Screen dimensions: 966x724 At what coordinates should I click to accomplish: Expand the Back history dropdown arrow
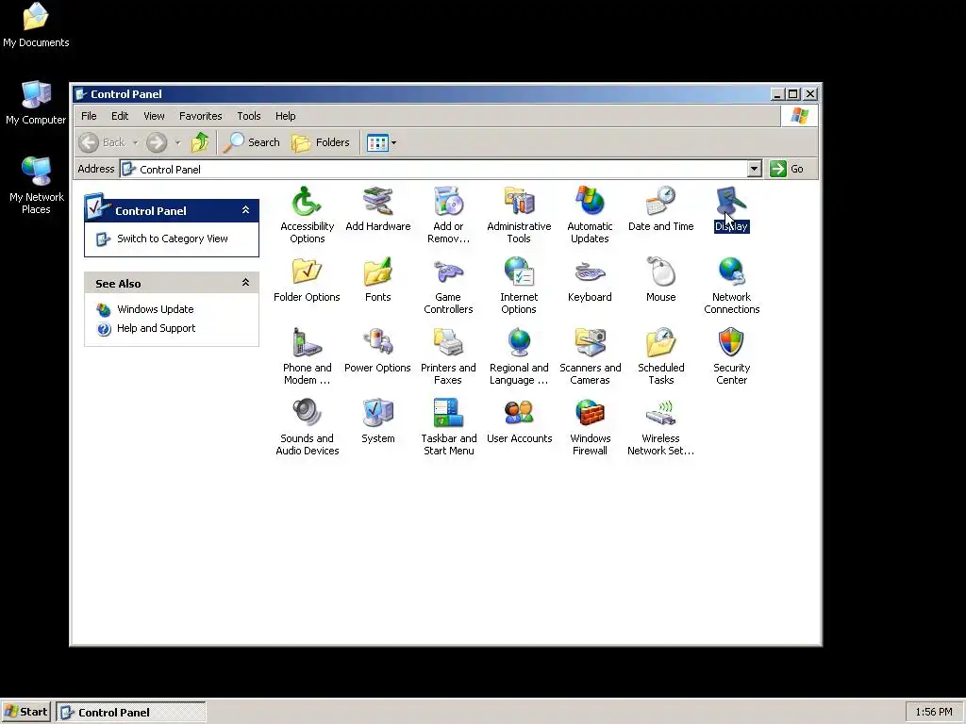pyautogui.click(x=136, y=143)
